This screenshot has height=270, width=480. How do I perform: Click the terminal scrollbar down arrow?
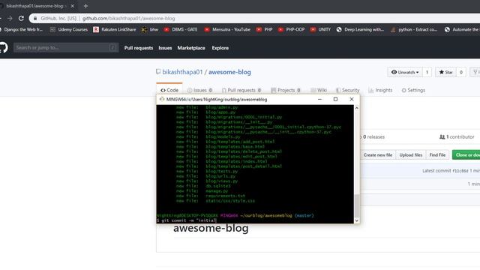357,220
